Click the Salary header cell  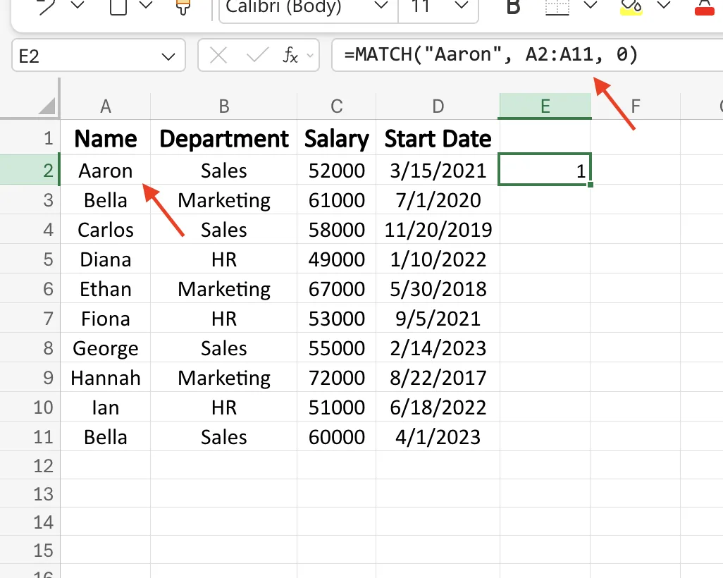pyautogui.click(x=337, y=138)
